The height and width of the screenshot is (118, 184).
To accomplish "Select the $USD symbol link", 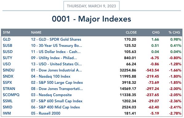I will pyautogui.click(x=8, y=52).
